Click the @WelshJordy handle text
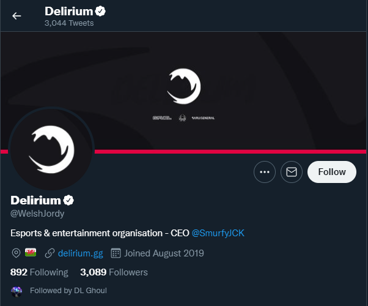Viewport: 368px width, 306px height. click(37, 214)
